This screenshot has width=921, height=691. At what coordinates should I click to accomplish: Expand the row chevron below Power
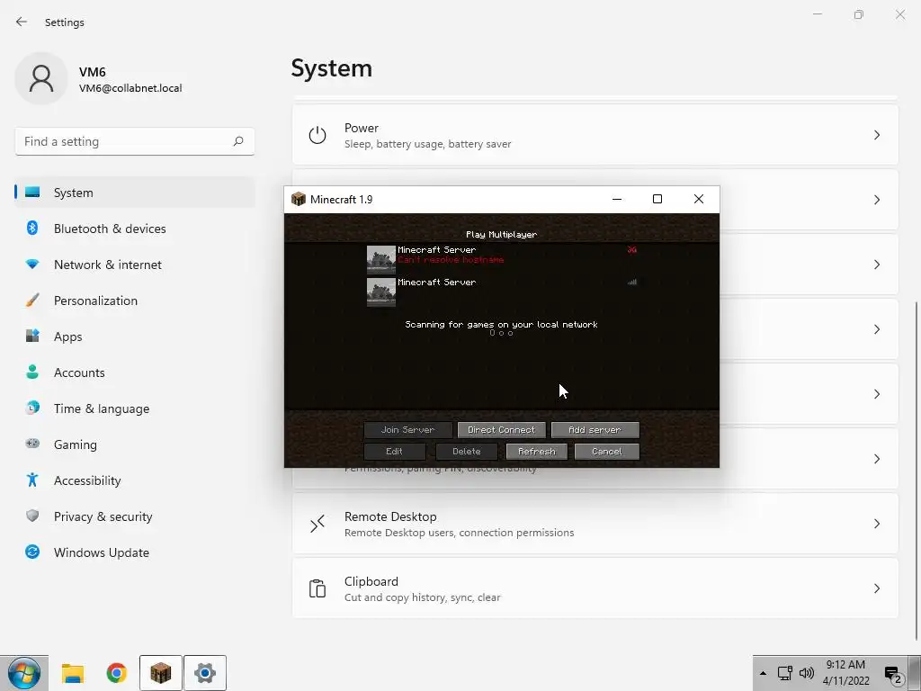point(876,200)
